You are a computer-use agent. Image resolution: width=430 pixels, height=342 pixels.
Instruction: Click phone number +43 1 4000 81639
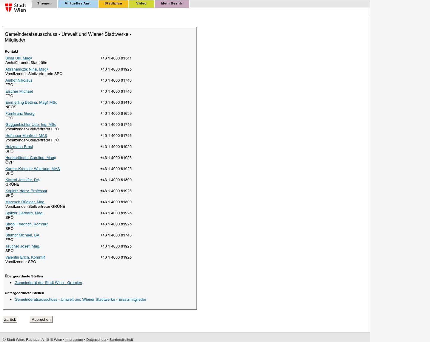click(116, 114)
